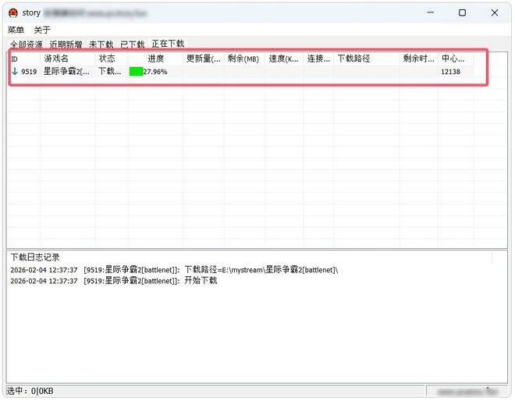Sort by the 进度 column header
The image size is (515, 401).
point(155,59)
